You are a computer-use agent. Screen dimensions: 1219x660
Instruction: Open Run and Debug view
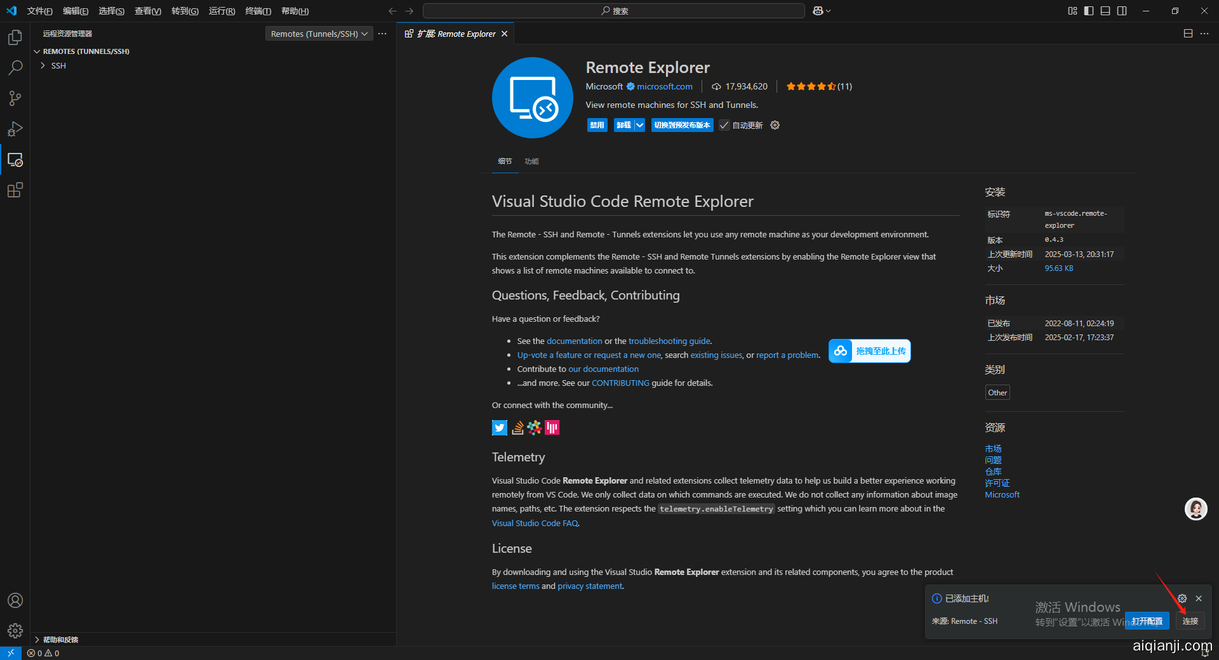[x=15, y=129]
